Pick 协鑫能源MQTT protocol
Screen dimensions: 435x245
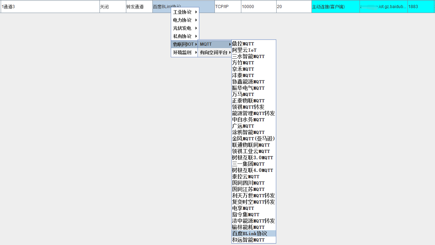(x=254, y=82)
